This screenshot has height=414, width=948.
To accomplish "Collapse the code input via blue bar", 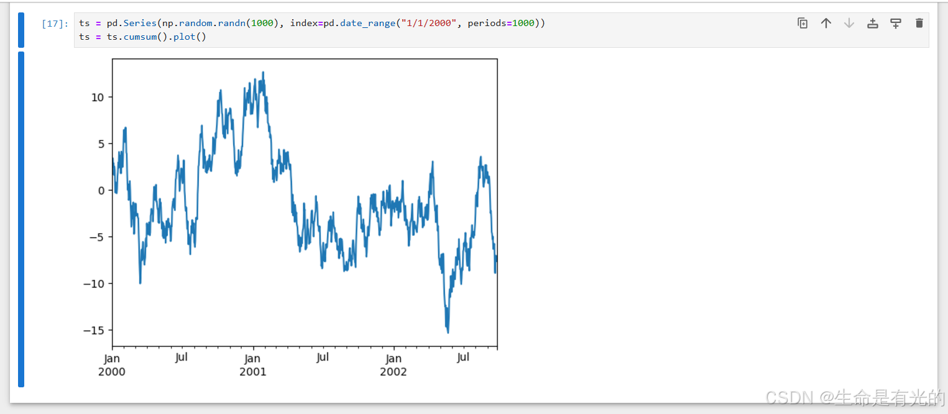I will 21,30.
